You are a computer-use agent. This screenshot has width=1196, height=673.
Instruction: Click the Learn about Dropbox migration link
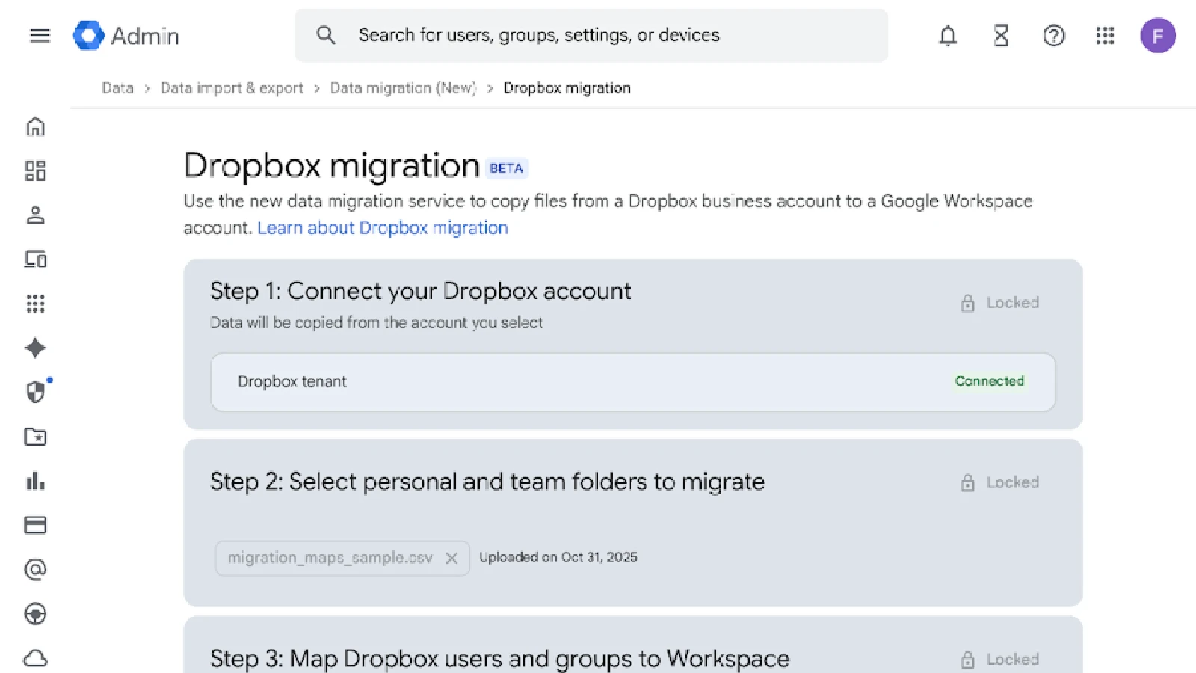click(x=382, y=228)
